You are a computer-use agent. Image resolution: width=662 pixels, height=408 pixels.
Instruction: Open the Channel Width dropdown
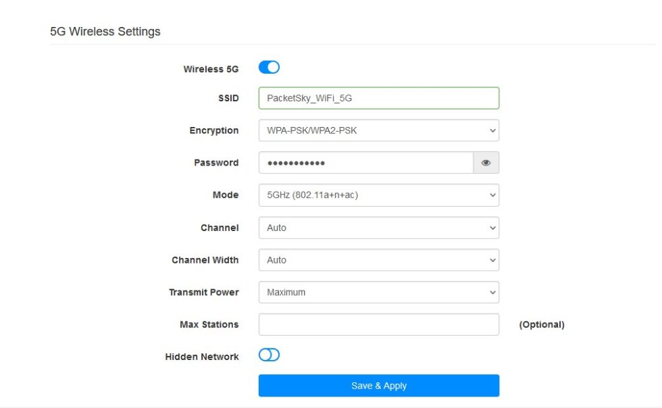378,259
